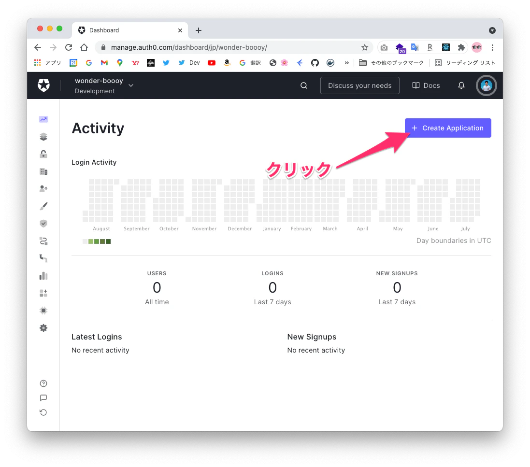Screen dimensions: 530x467
Task: Open the Security shield icon in sidebar
Action: tap(43, 224)
